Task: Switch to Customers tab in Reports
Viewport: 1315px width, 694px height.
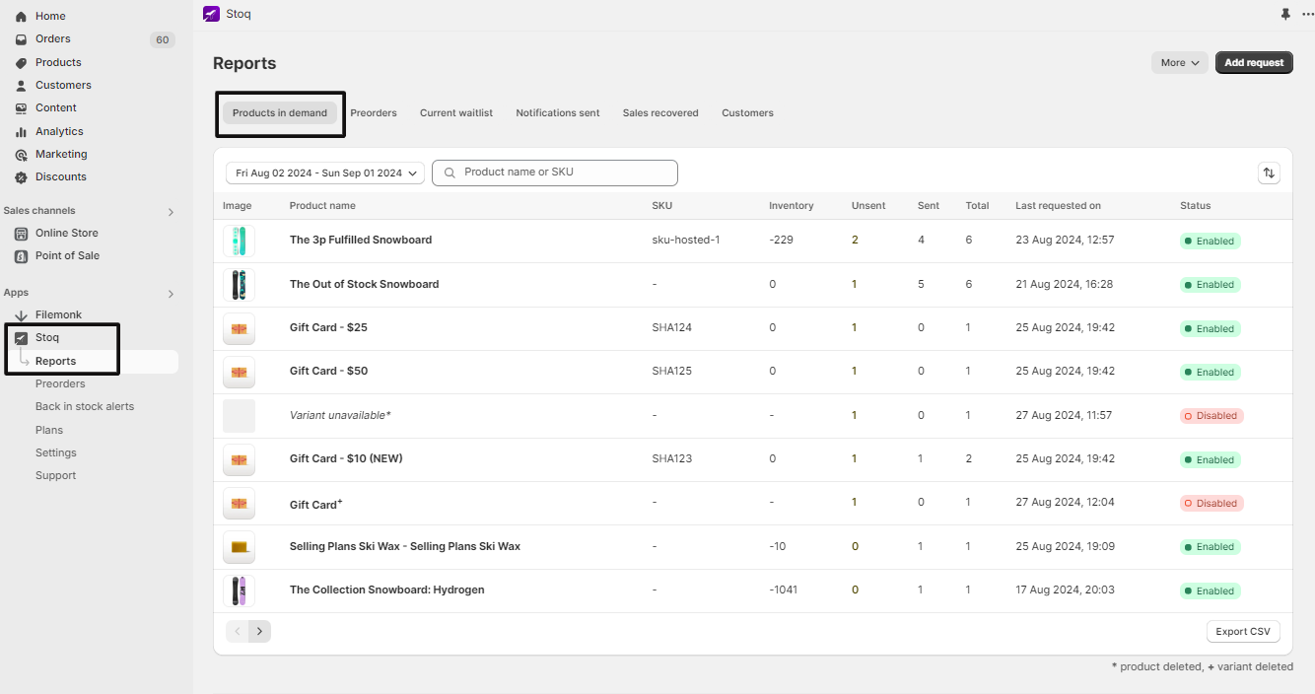Action: pyautogui.click(x=747, y=113)
